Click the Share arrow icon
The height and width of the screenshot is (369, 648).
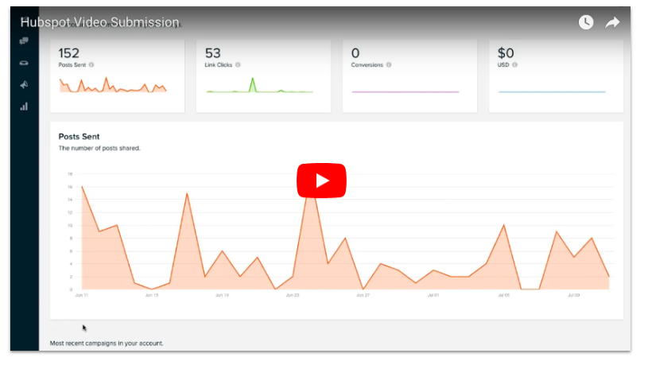click(x=612, y=22)
